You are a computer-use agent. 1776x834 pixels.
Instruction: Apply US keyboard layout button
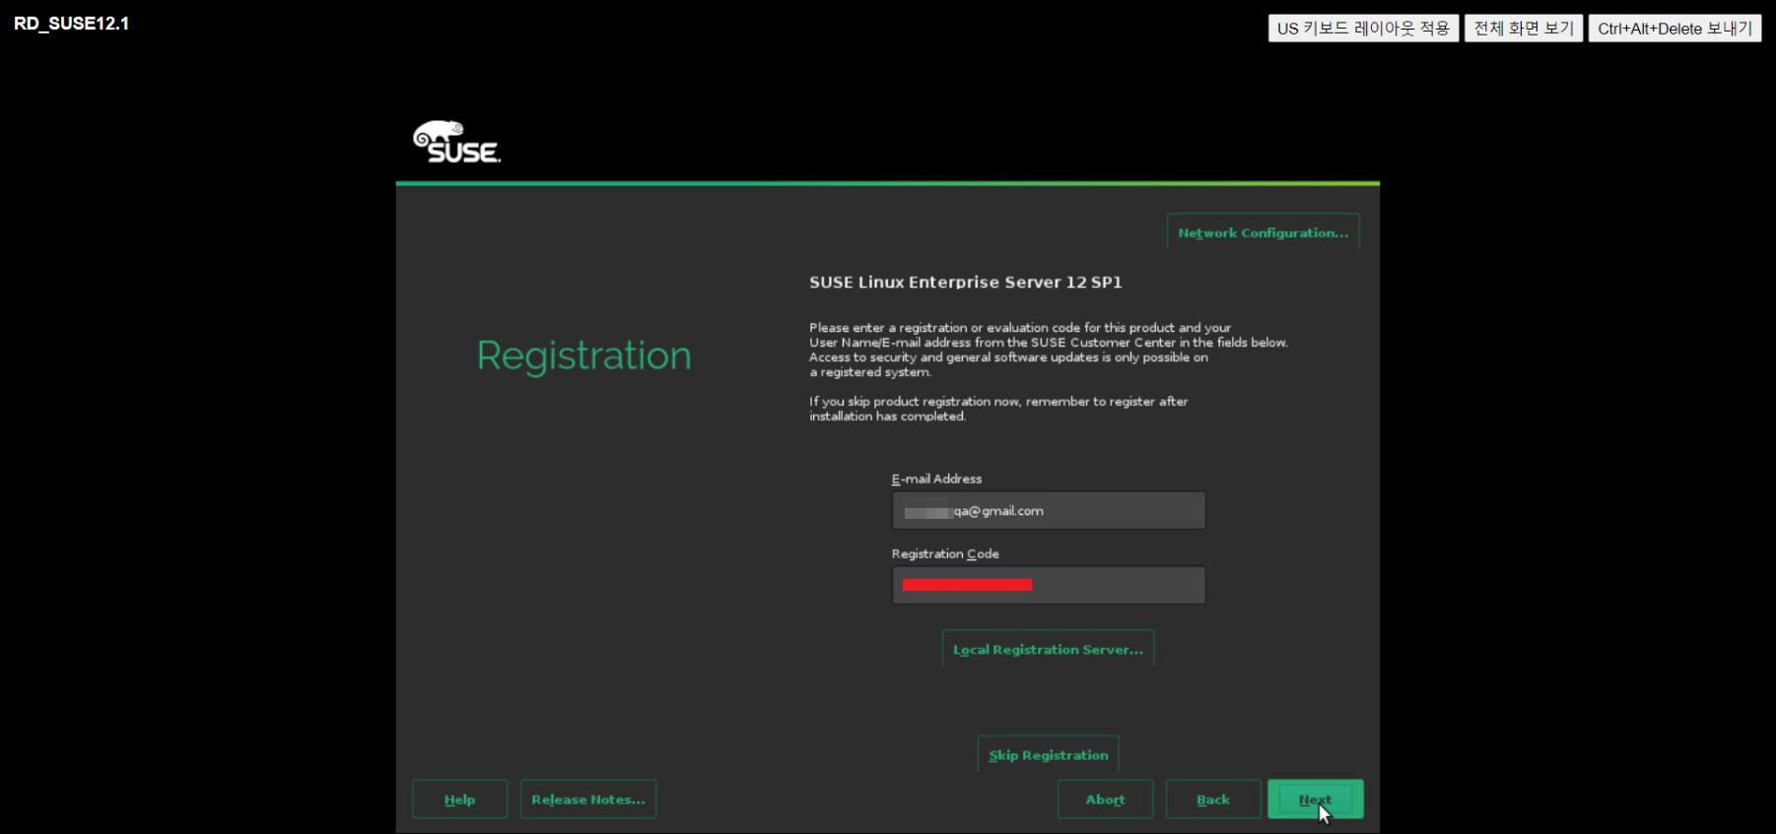[1363, 29]
